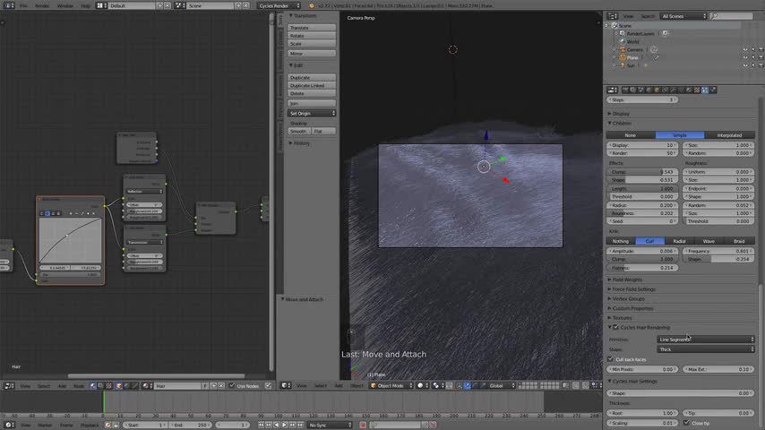Click the Smooth shading button

299,132
